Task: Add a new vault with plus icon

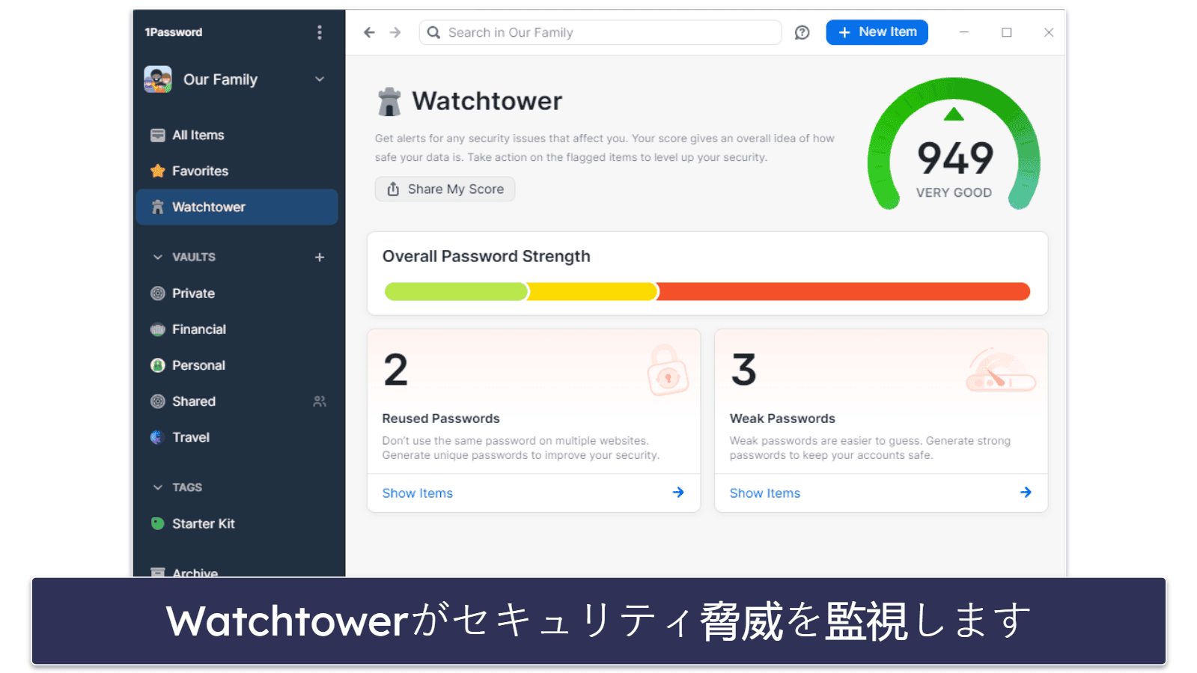Action: coord(320,257)
